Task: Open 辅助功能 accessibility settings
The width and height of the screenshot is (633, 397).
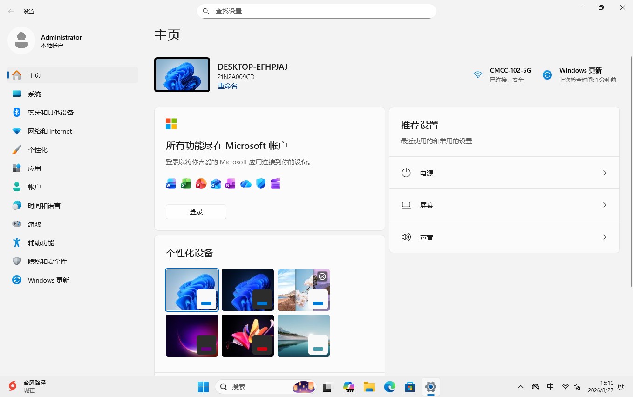Action: point(73,243)
